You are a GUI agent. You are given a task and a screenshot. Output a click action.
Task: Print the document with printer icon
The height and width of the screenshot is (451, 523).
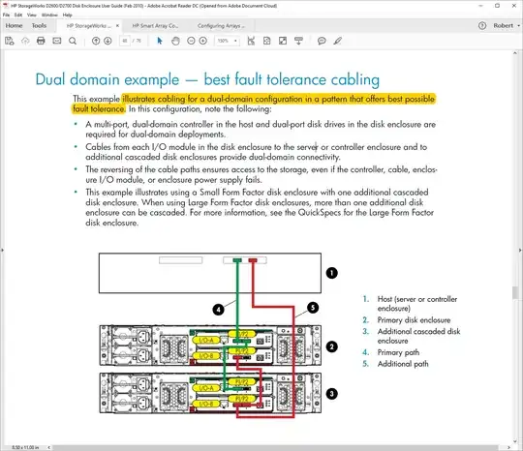pyautogui.click(x=41, y=41)
